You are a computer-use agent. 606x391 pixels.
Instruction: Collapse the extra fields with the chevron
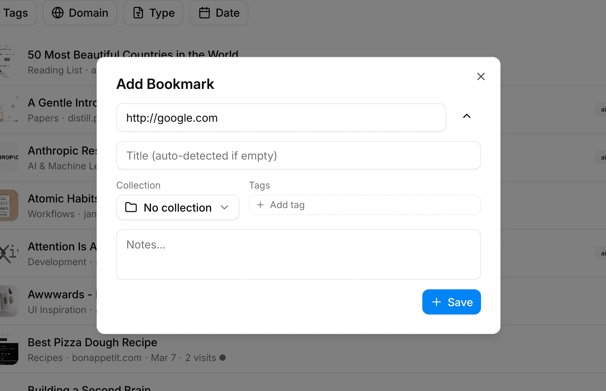(x=466, y=116)
